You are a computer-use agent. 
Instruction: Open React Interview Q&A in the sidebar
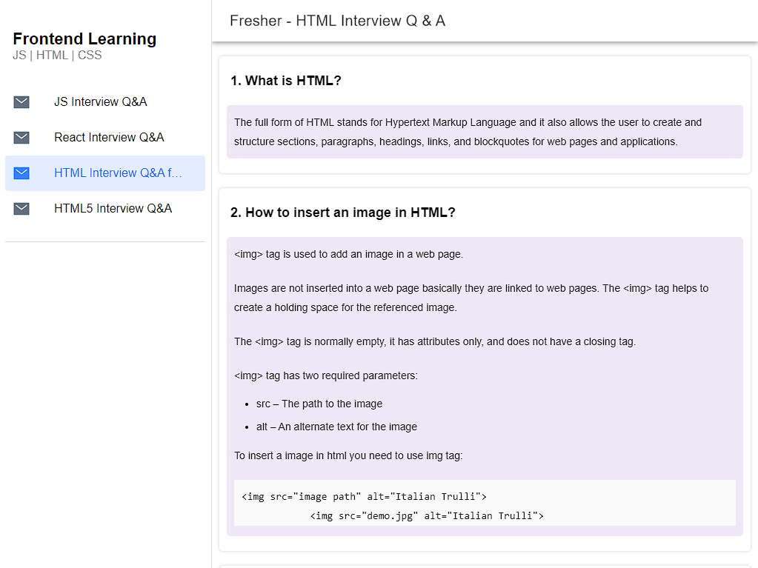coord(105,138)
